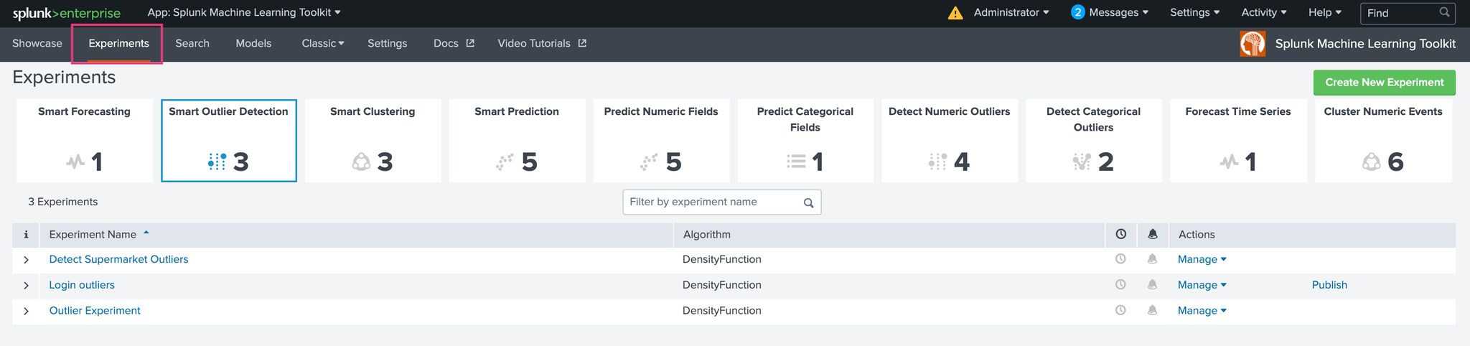1470x346 pixels.
Task: Publish the Login outliers experiment
Action: pos(1329,285)
